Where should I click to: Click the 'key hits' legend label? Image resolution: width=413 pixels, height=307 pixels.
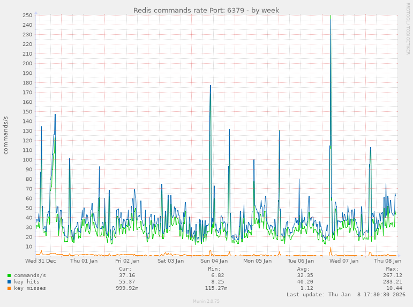[27, 282]
